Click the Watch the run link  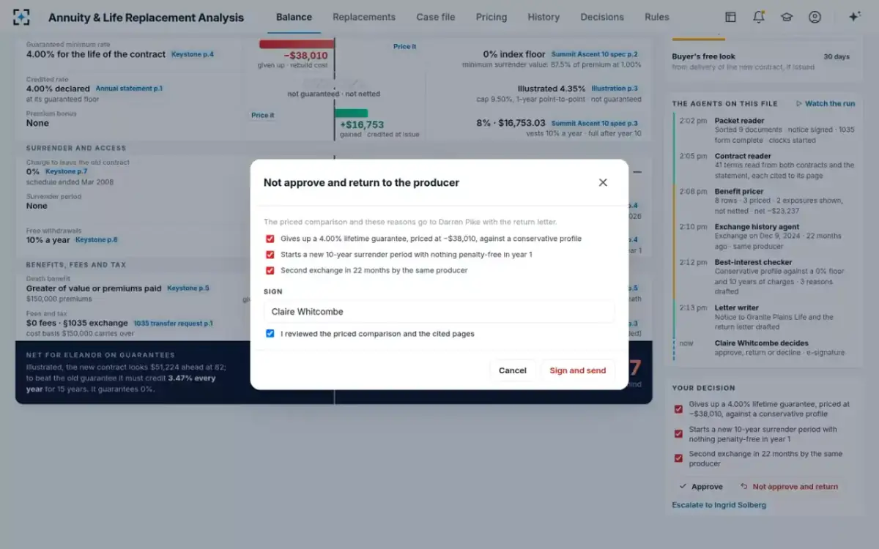pyautogui.click(x=826, y=104)
